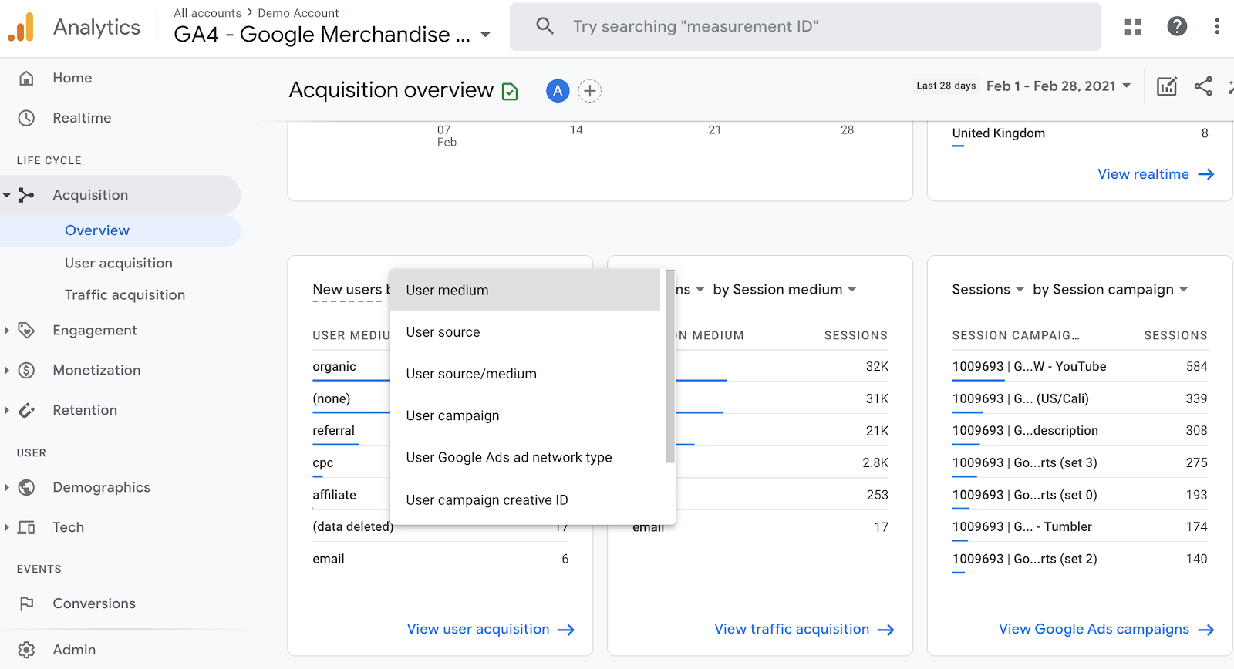Click the Realtime clock icon
Viewport: 1234px width, 669px height.
27,118
